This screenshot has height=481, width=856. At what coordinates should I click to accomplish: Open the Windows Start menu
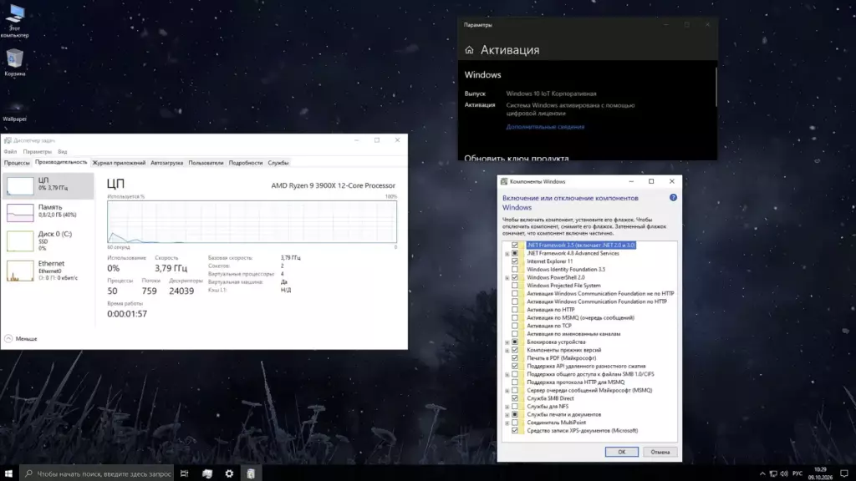8,473
